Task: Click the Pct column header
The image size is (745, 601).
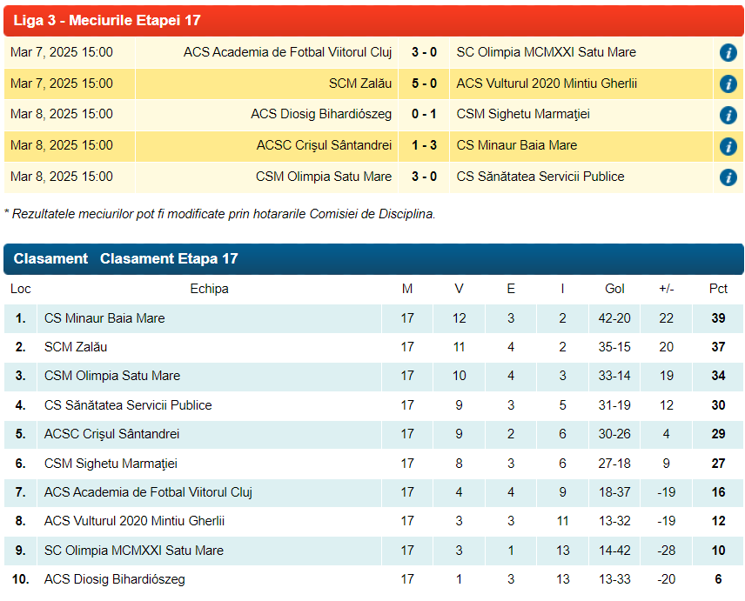Action: [x=718, y=289]
